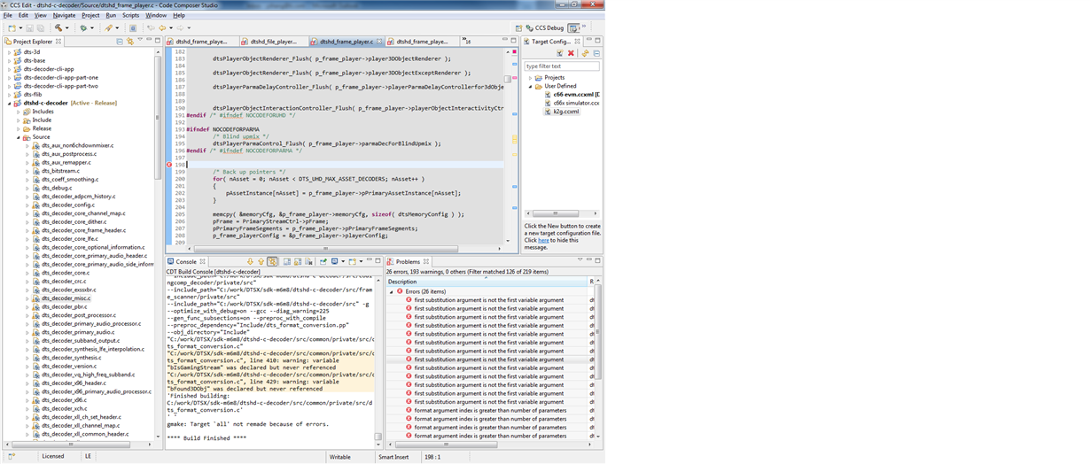Click Delete red X in Target Configurations
1090x464 pixels.
[x=571, y=53]
